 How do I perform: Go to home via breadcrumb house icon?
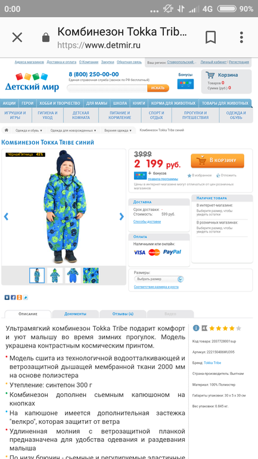coord(6,131)
